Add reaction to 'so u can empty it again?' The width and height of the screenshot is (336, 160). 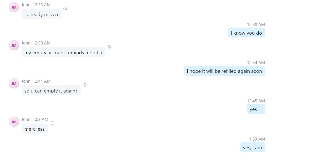[85, 85]
